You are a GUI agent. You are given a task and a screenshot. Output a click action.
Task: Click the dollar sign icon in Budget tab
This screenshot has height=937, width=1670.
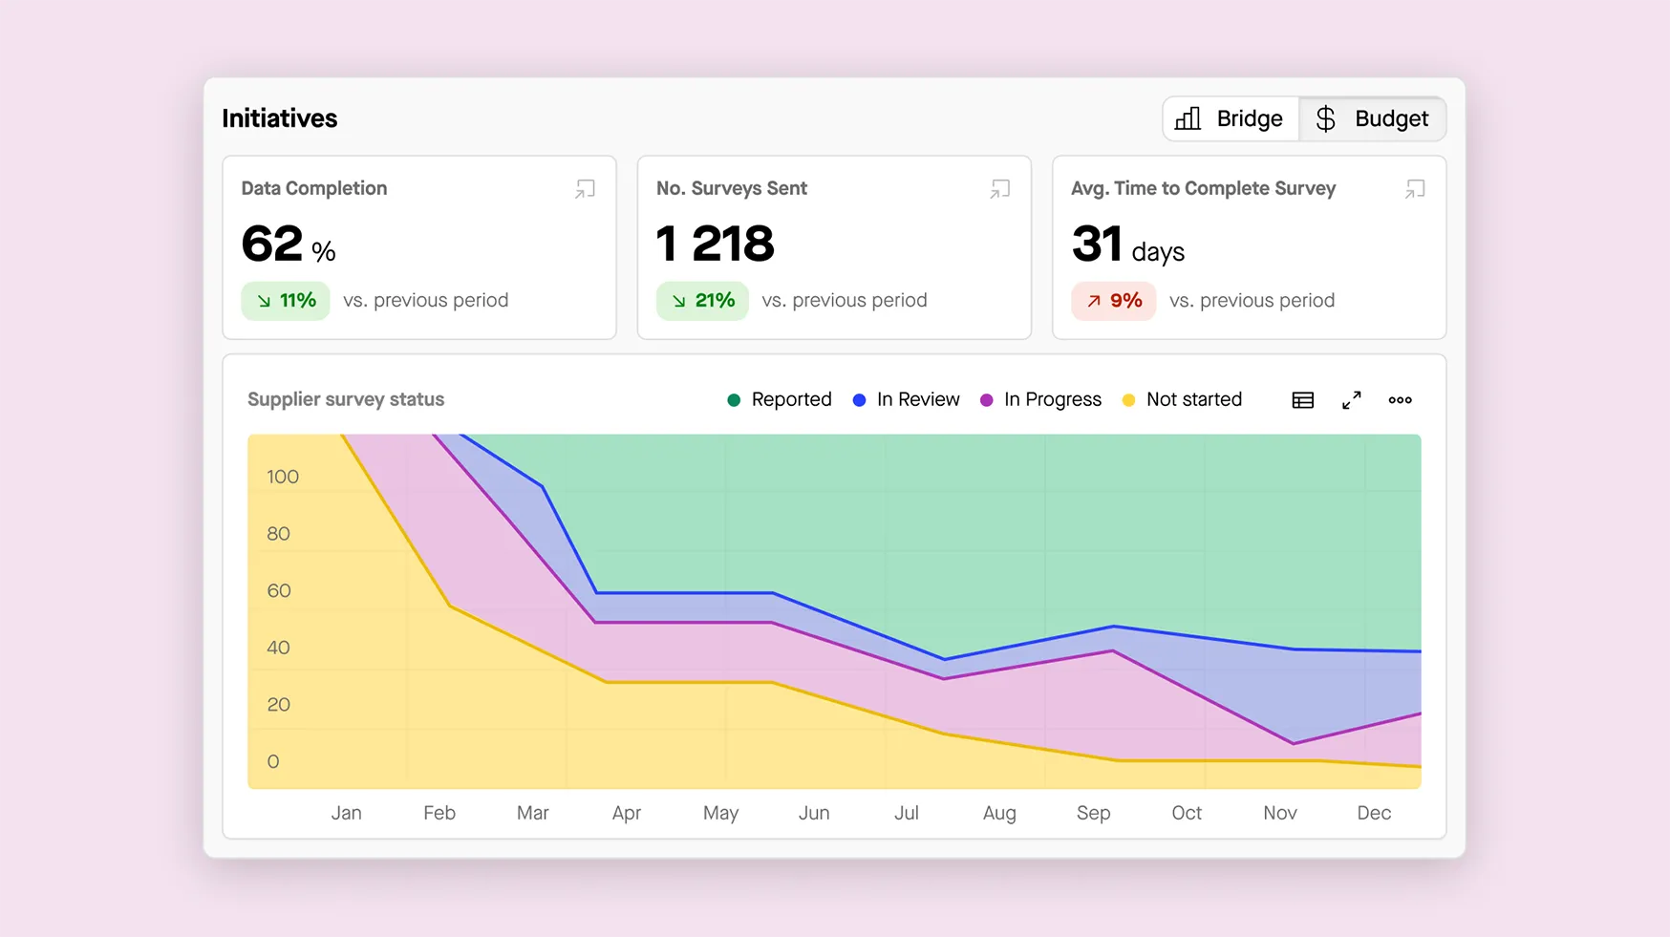pos(1325,118)
